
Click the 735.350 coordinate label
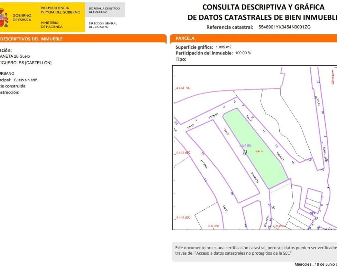(213, 226)
